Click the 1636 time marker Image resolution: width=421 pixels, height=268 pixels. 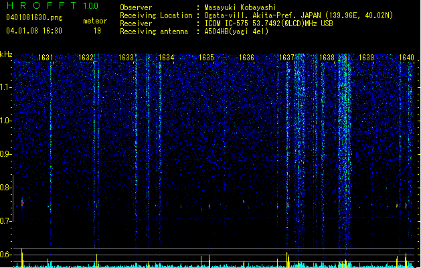pyautogui.click(x=246, y=58)
